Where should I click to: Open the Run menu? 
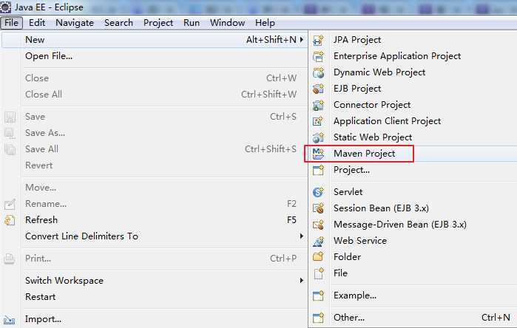point(192,23)
